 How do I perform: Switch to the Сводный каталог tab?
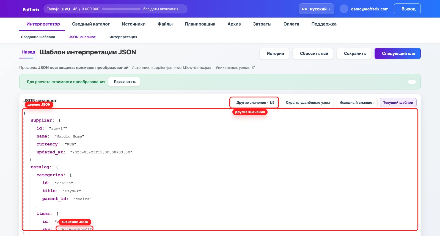pos(91,24)
